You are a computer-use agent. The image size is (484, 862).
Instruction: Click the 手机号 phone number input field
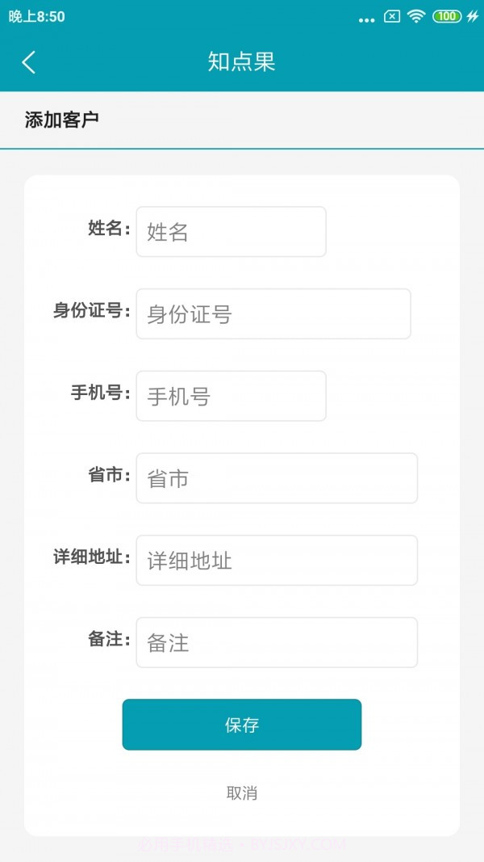pyautogui.click(x=231, y=396)
